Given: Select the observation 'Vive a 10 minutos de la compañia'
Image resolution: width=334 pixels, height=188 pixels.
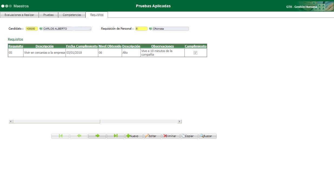Looking at the screenshot, I should [x=162, y=53].
